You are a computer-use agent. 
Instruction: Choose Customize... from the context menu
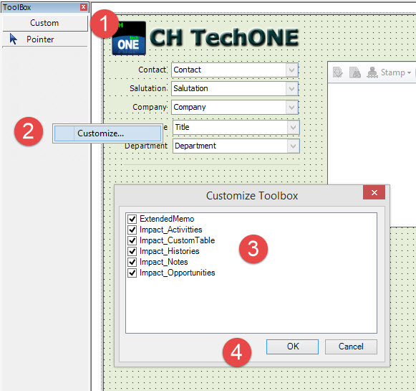click(x=107, y=133)
